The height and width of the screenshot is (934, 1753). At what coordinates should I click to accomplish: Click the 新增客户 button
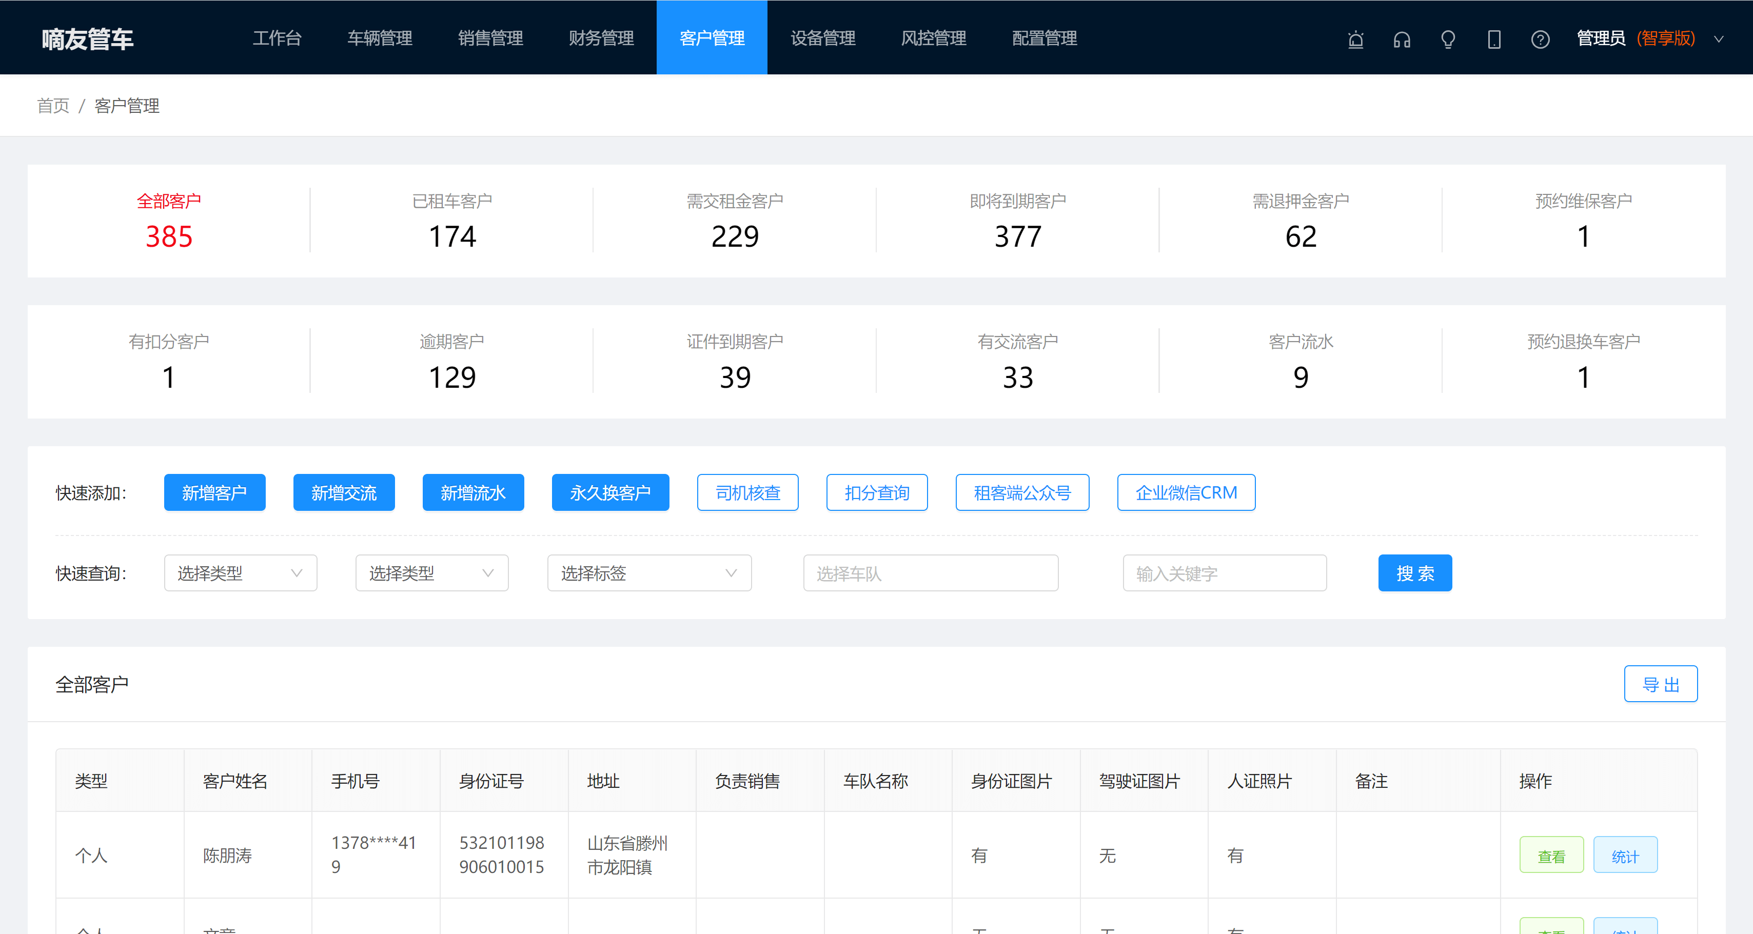coord(214,492)
